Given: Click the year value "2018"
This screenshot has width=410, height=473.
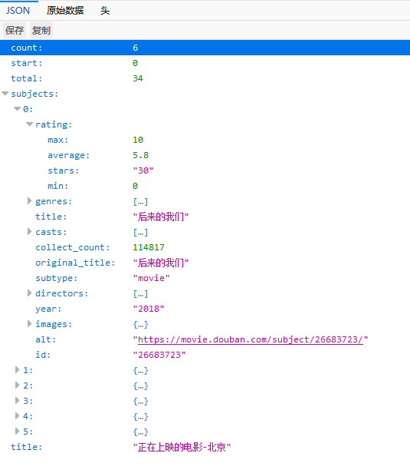Looking at the screenshot, I should click(149, 309).
